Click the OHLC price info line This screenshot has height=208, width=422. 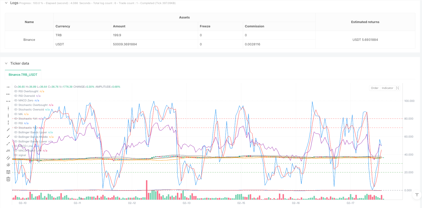(x=67, y=87)
